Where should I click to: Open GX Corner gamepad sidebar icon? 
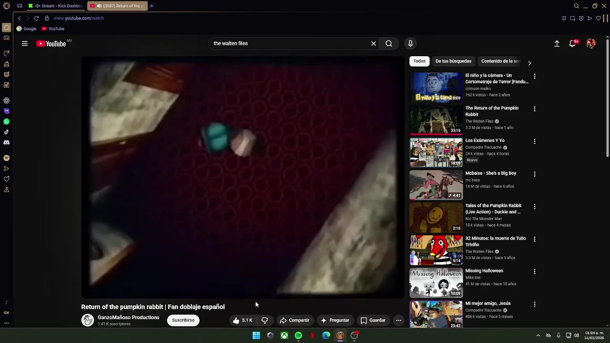coord(7,38)
